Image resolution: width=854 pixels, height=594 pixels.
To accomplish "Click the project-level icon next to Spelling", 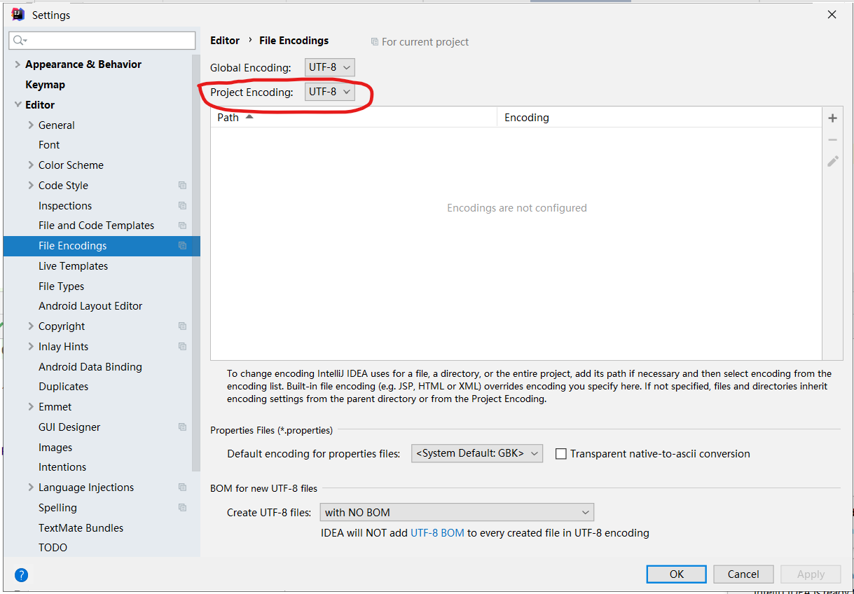I will pos(182,508).
